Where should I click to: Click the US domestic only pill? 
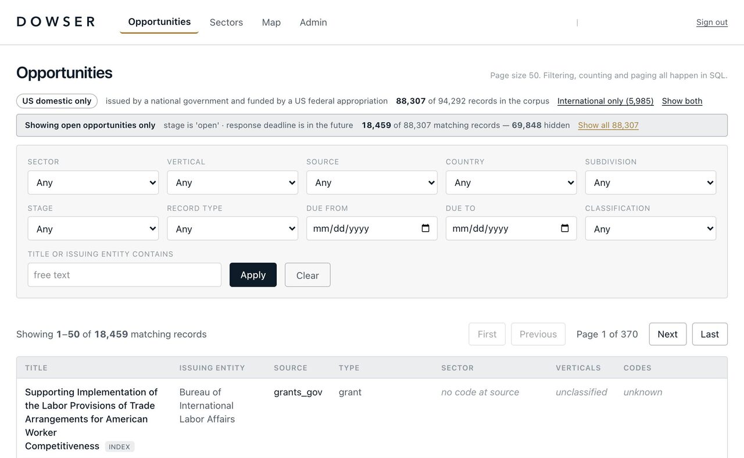[x=57, y=101]
